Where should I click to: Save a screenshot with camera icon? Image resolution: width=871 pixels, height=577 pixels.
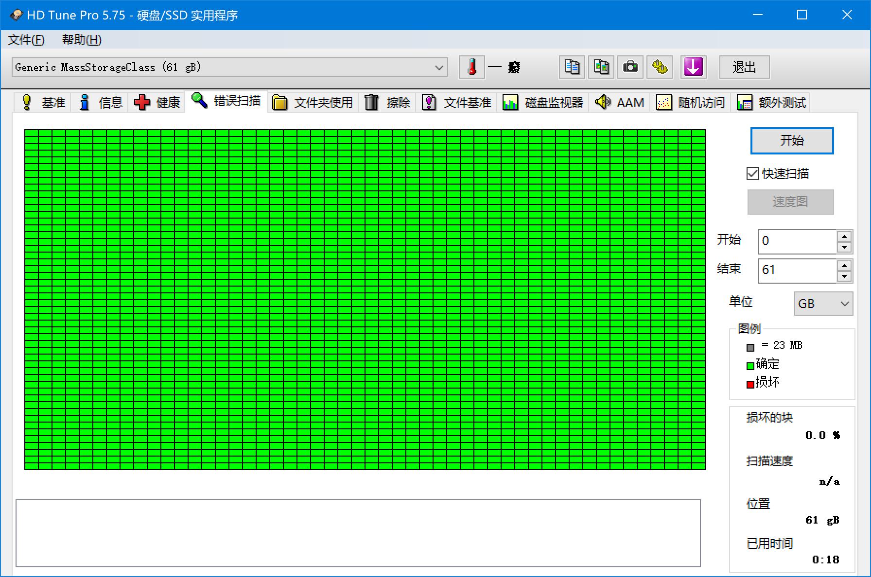click(630, 67)
